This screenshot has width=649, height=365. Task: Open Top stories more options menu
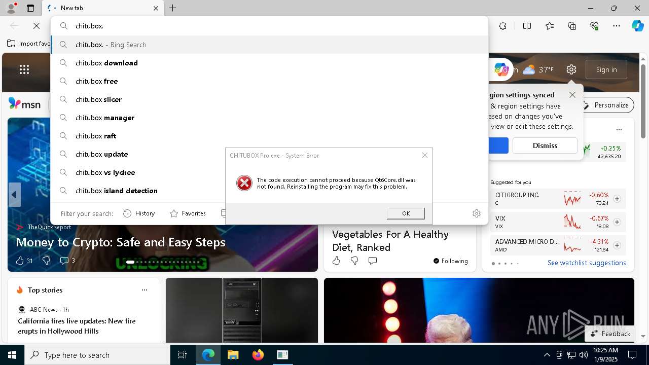(145, 290)
